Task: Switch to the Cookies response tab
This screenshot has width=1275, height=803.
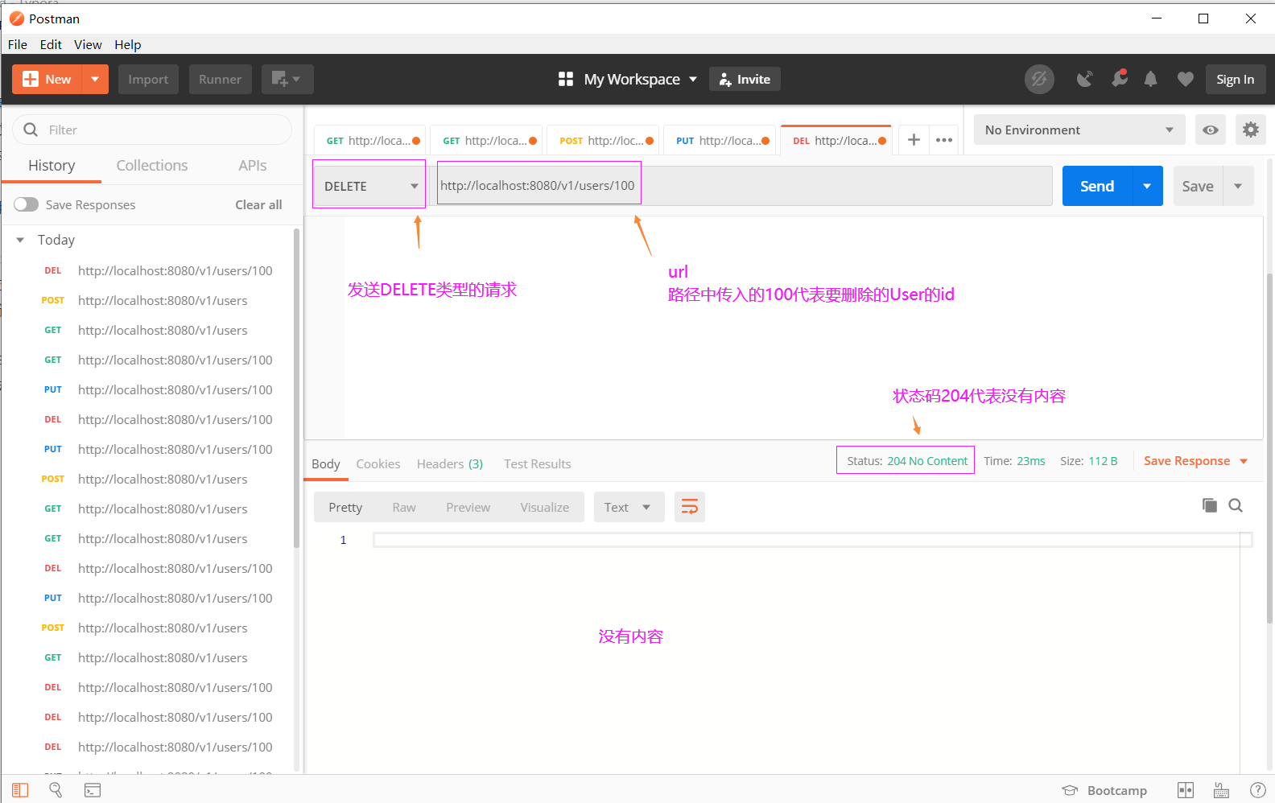Action: 378,463
